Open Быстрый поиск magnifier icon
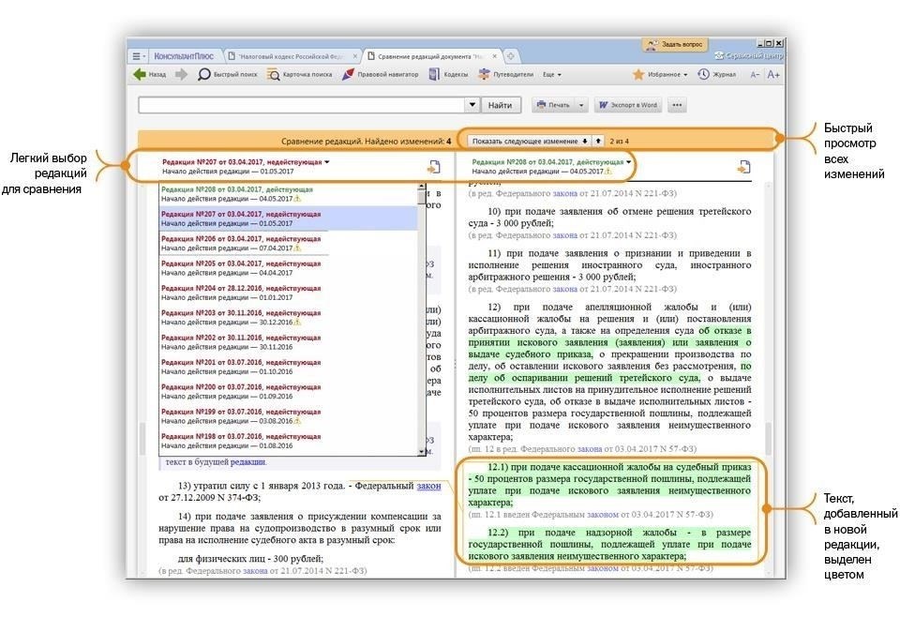The image size is (900, 632). point(204,74)
